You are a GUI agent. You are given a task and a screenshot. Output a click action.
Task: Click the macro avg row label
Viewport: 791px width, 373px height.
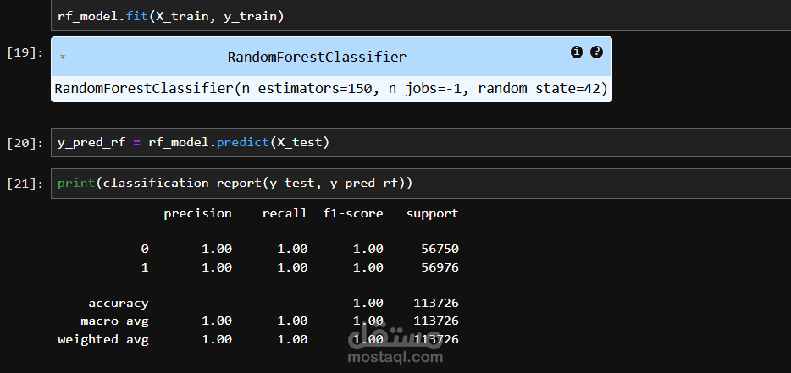pyautogui.click(x=114, y=321)
